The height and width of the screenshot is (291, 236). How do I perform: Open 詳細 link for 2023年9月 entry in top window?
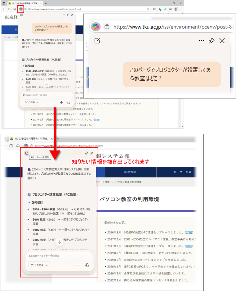click(97, 119)
